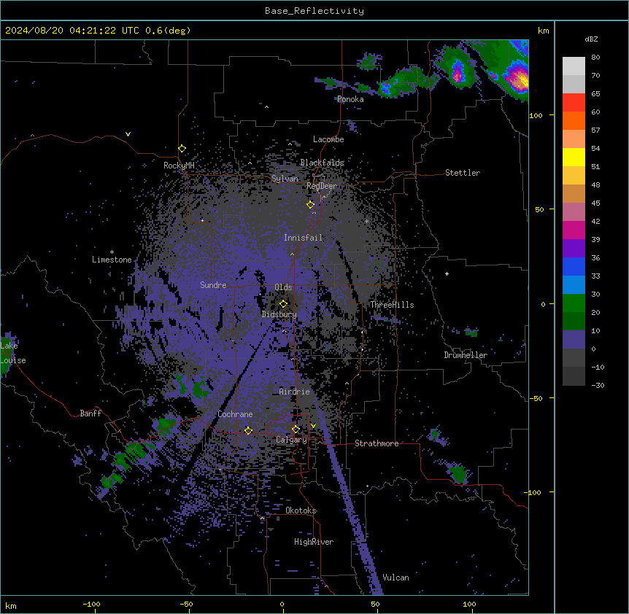Click the Airdrie label
Screen dimensions: 629x614
295,392
